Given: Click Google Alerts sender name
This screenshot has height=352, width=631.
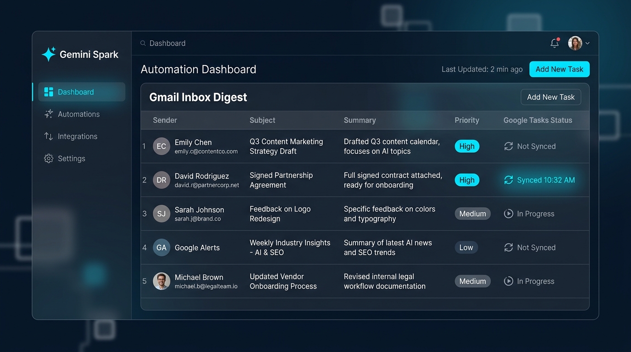Looking at the screenshot, I should pyautogui.click(x=197, y=247).
